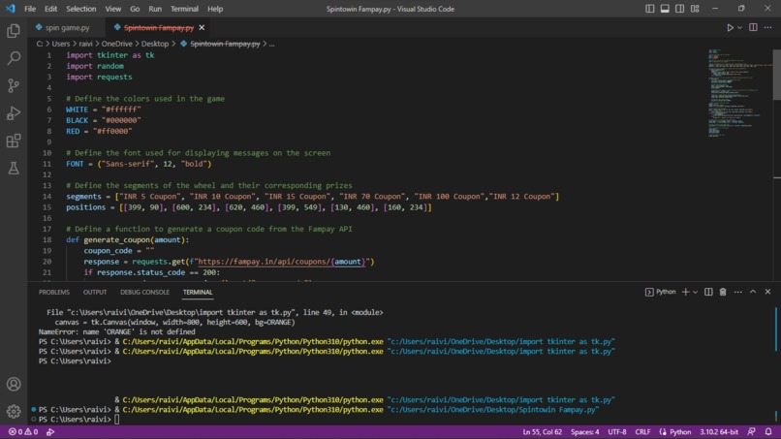Open the Run menu

155,9
